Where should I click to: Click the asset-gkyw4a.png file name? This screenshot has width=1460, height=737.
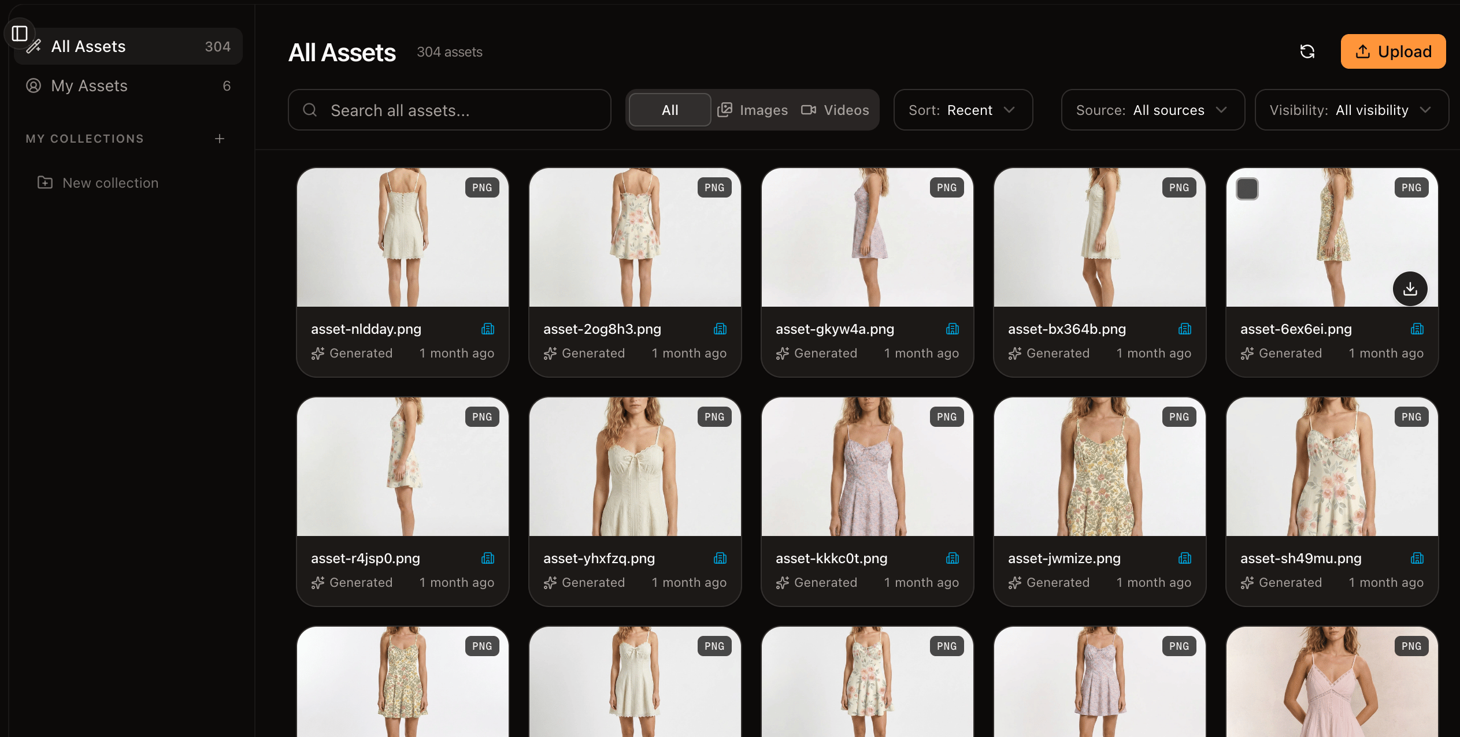point(835,329)
